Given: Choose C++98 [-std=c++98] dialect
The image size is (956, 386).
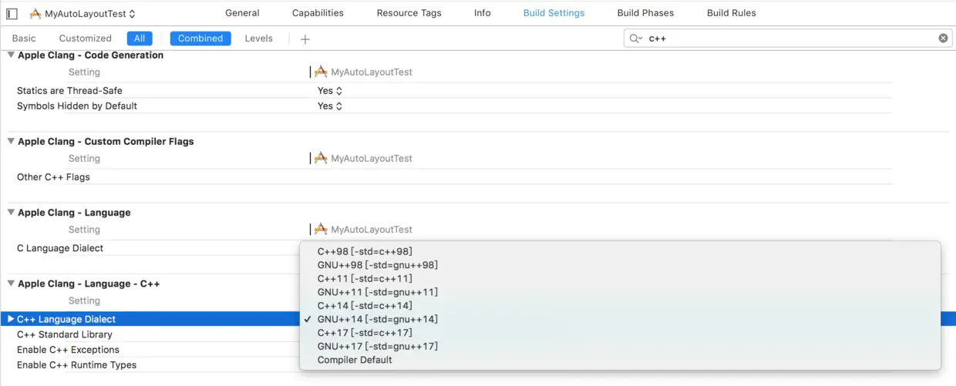Looking at the screenshot, I should coord(621,252).
